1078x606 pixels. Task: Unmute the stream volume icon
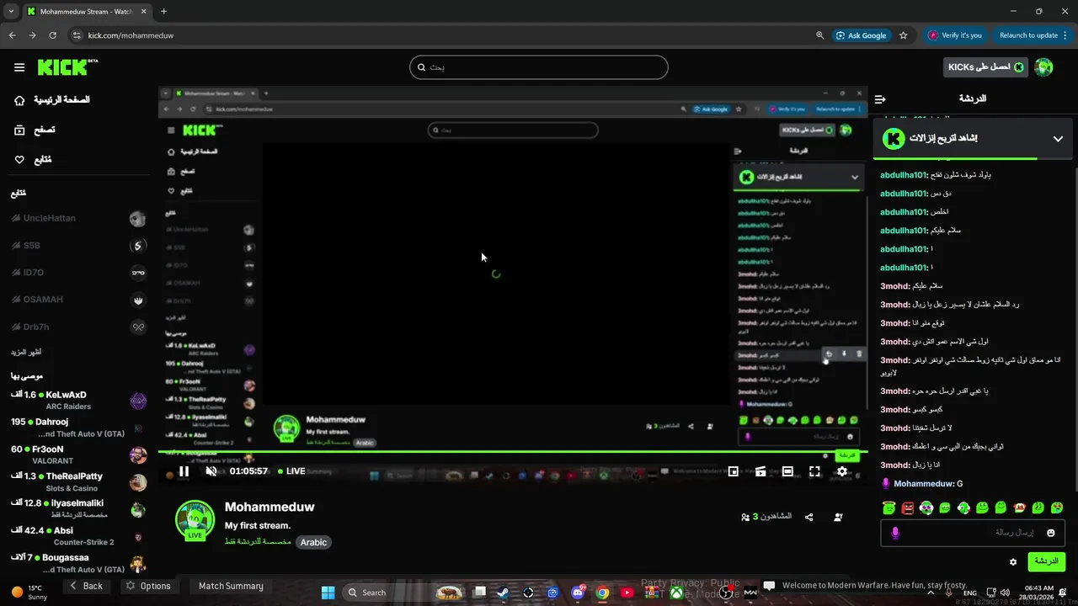211,471
